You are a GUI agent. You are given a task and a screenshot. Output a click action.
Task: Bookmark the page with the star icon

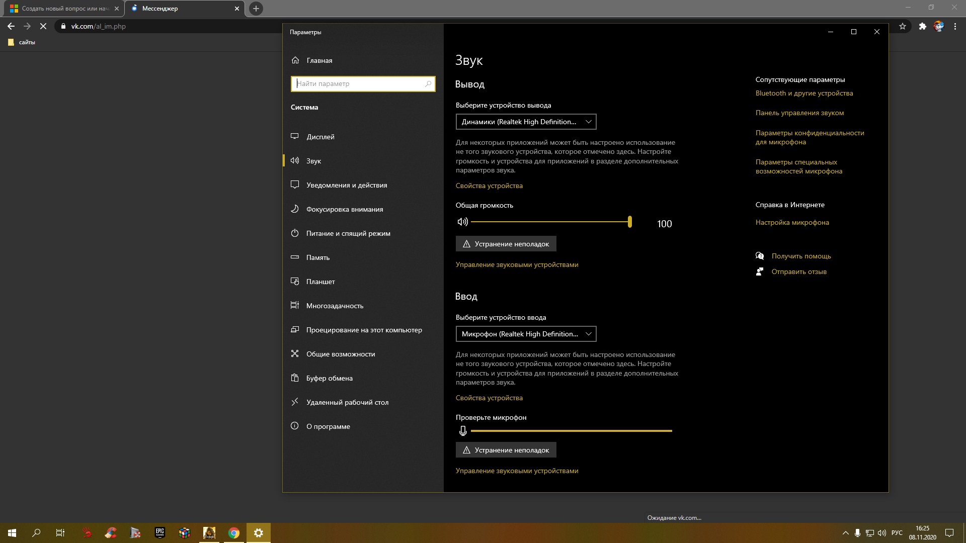[903, 26]
